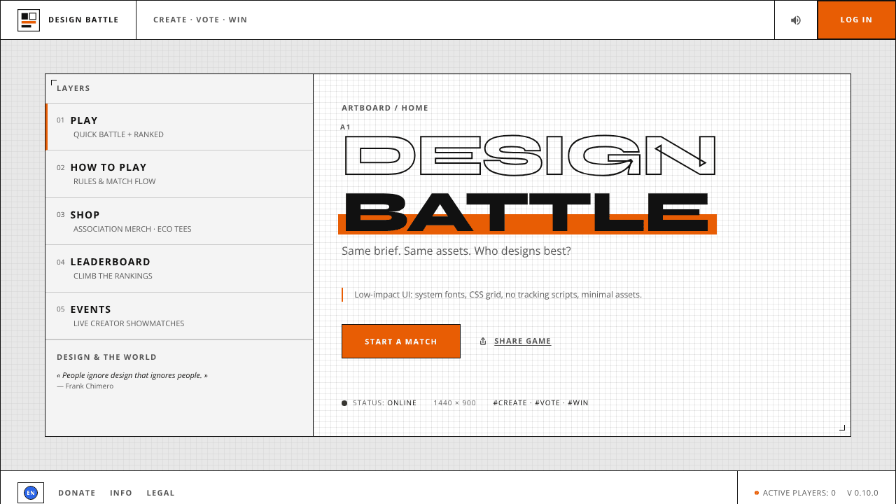The image size is (896, 504).
Task: Select the Events menu item
Action: click(x=179, y=316)
